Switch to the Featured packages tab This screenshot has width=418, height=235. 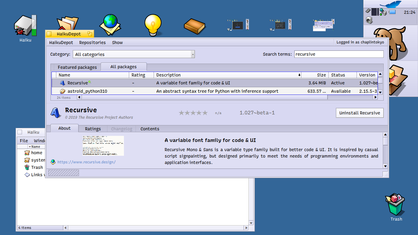click(77, 67)
